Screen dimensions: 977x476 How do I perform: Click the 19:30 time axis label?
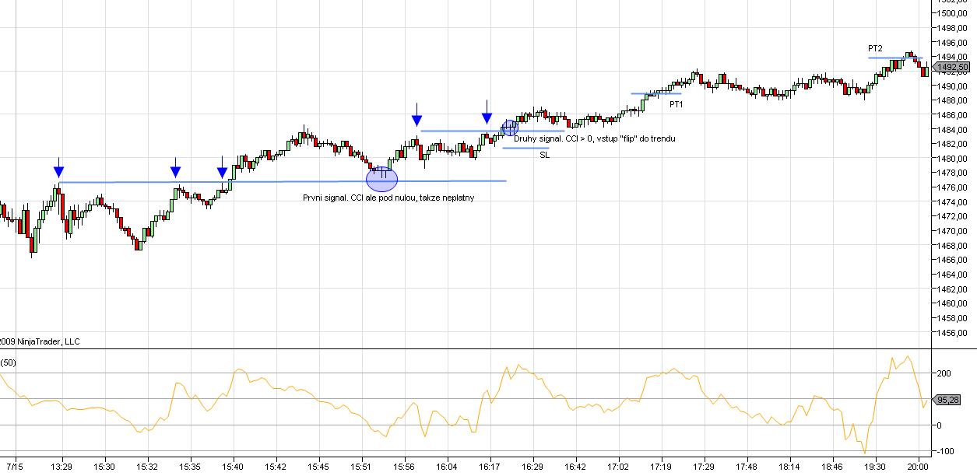click(x=875, y=467)
